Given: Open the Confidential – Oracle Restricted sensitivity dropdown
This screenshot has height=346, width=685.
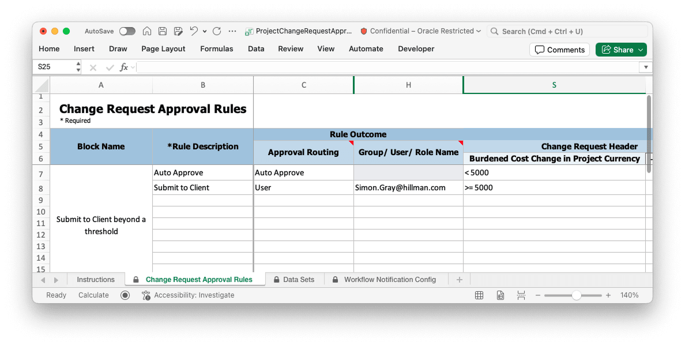Looking at the screenshot, I should (421, 31).
